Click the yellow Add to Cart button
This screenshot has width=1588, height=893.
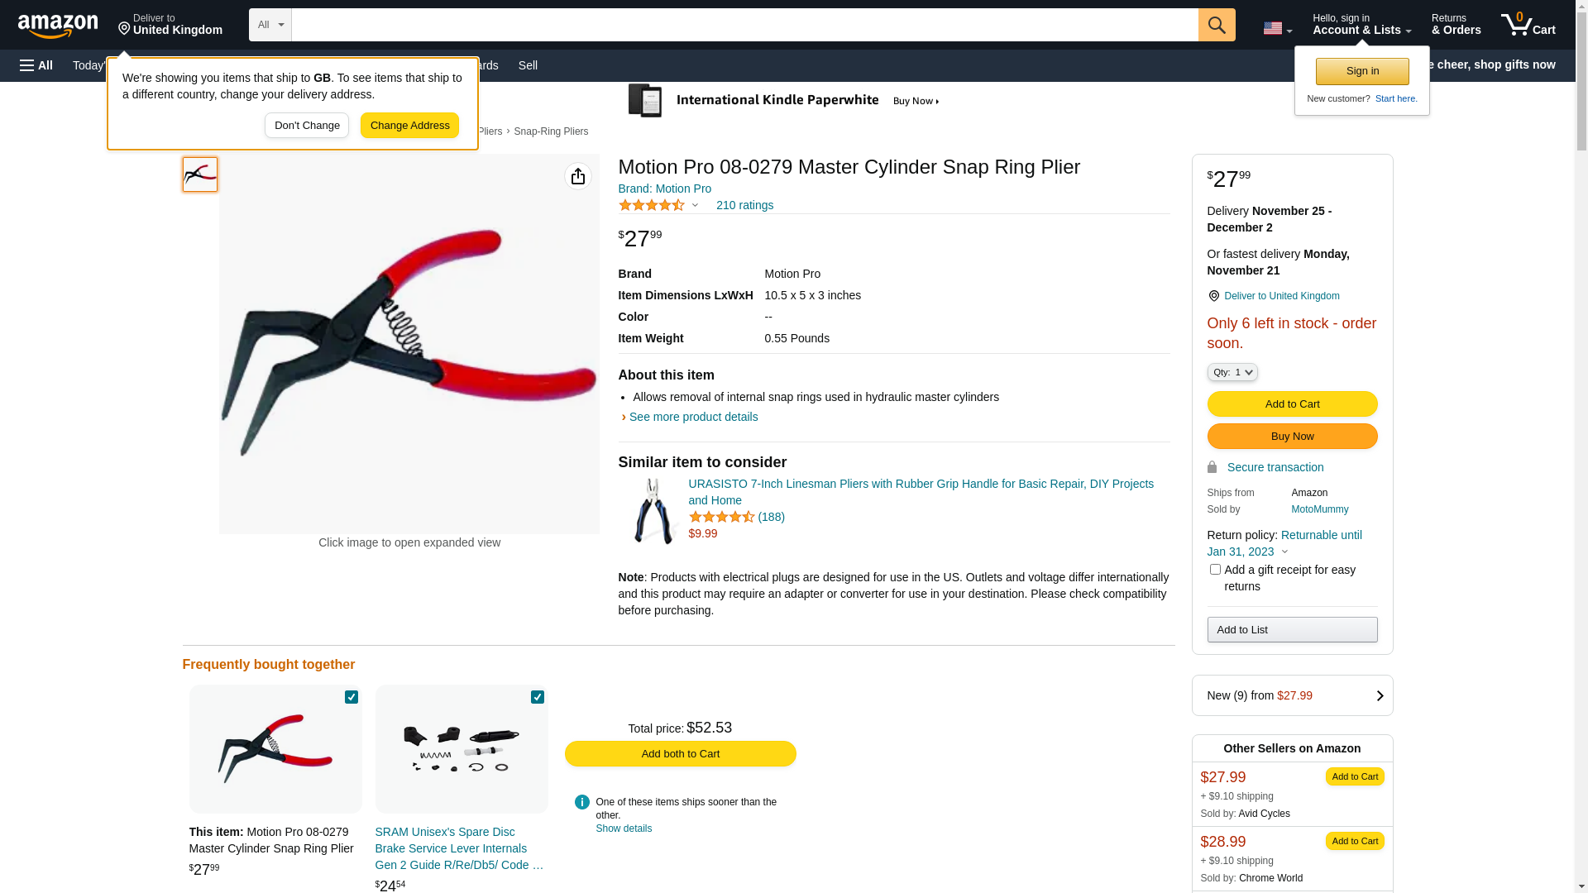coord(1292,404)
